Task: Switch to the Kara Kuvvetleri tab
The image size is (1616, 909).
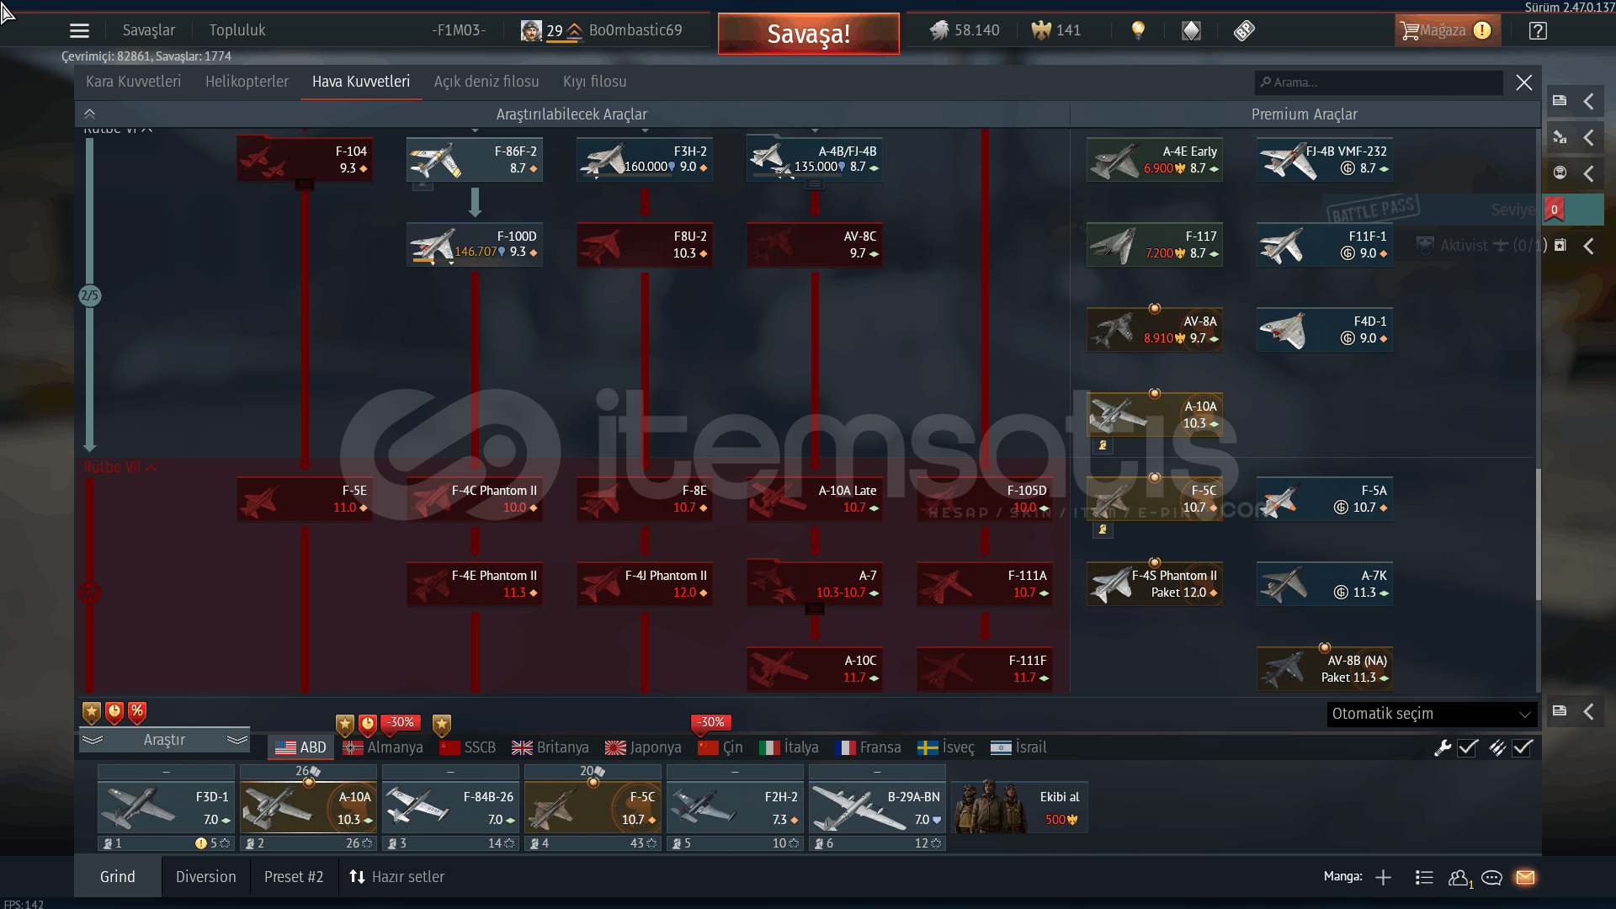Action: 133,82
